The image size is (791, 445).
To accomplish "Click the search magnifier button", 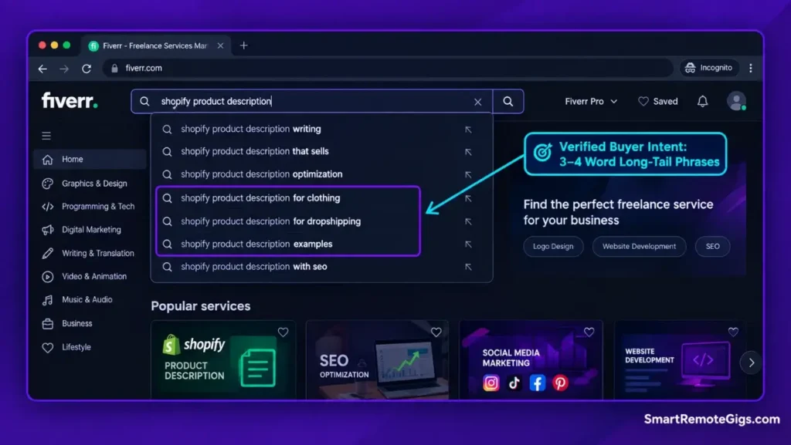I will [508, 101].
